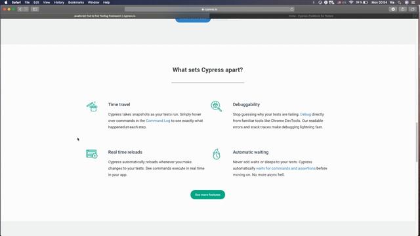This screenshot has width=420, height=236.
Task: Click the cut-off blue button at the page top
Action: 193,20
